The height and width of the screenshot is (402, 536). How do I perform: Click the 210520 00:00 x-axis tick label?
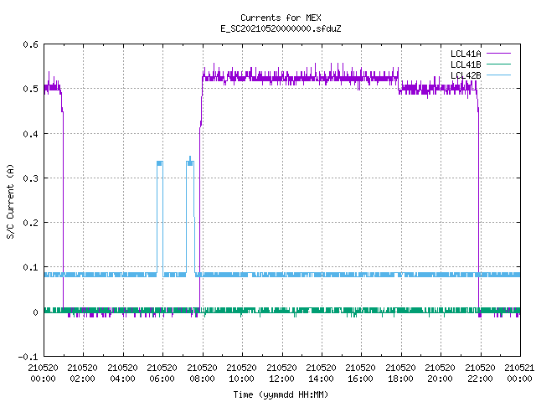[43, 374]
